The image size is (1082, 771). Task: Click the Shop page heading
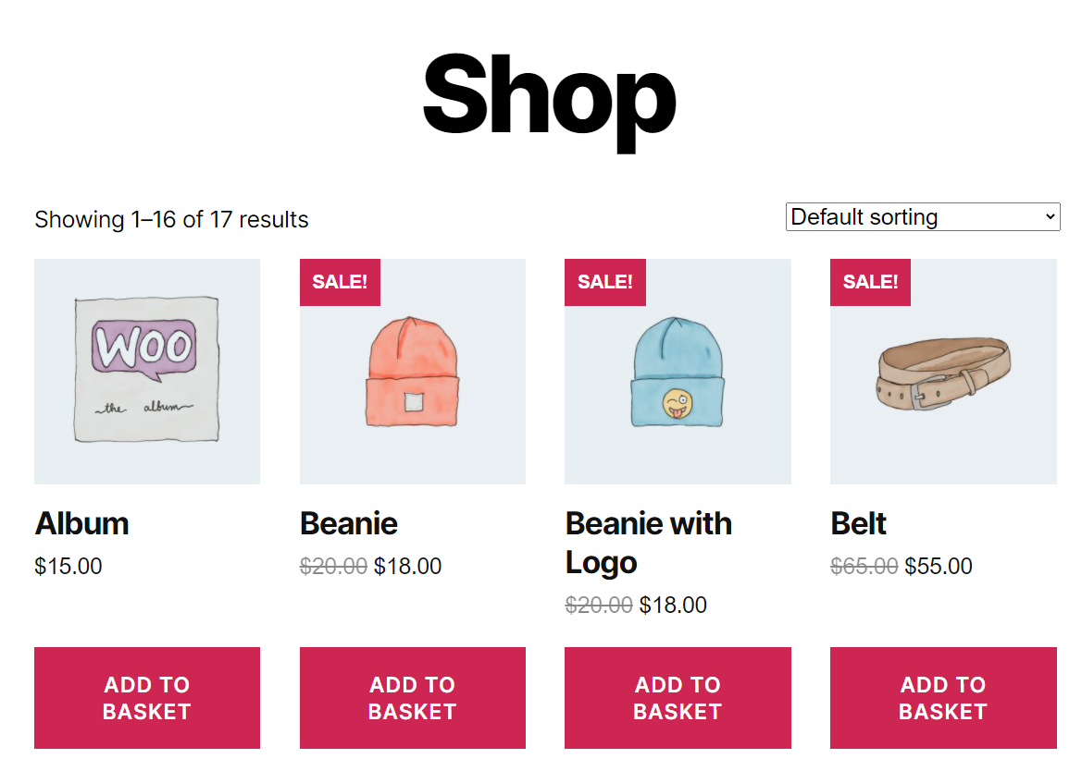[549, 95]
